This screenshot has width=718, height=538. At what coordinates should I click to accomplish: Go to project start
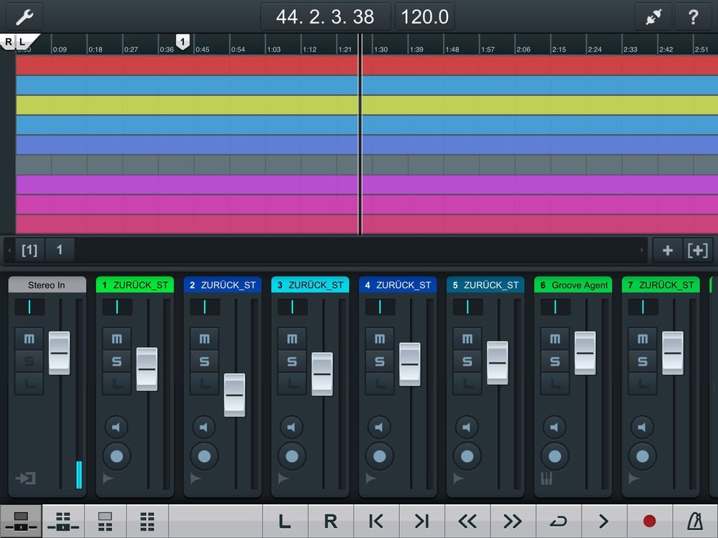pyautogui.click(x=376, y=521)
